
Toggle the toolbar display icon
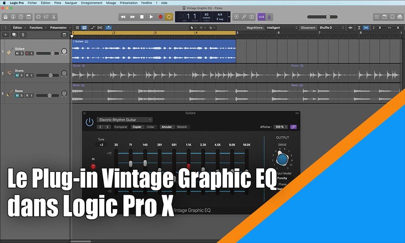[x=28, y=17]
